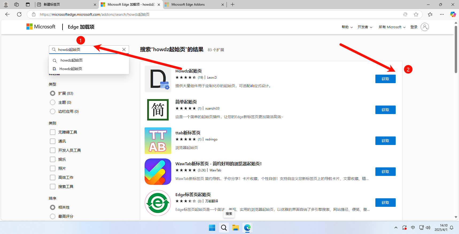The height and width of the screenshot is (234, 459).
Task: Click the address bar URL
Action: point(95,14)
